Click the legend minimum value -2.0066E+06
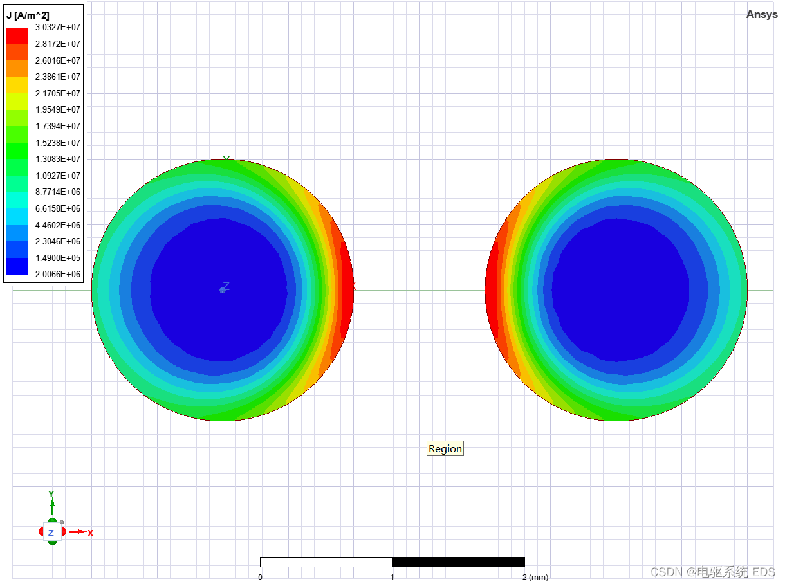Screen dimensions: 785x584 pyautogui.click(x=57, y=275)
